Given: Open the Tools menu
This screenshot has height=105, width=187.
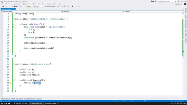Looking at the screenshot, I should click(x=34, y=4).
